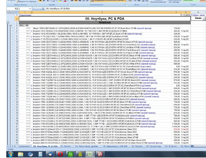206x158 pixels.
Task: Select column header 4
Action: (x=176, y=12)
